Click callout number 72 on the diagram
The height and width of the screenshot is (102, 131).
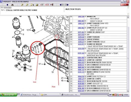[x=13, y=51]
